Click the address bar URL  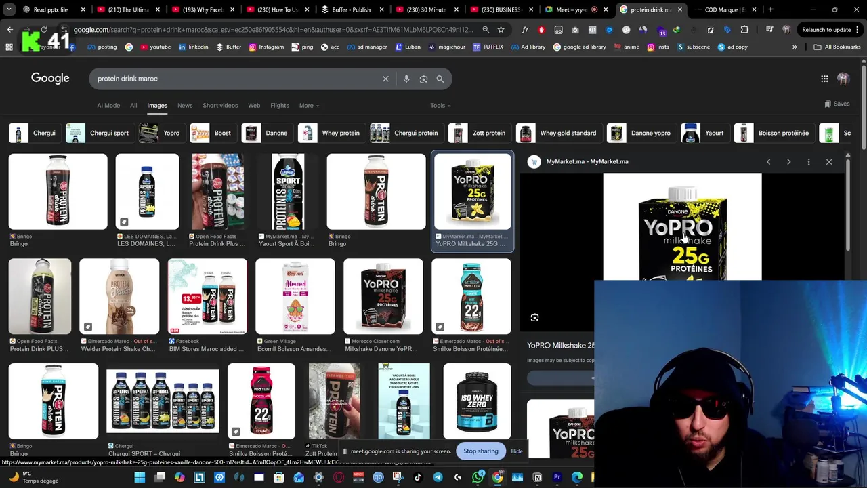click(x=274, y=30)
